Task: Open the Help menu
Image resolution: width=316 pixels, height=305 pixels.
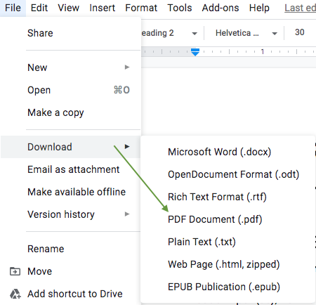Action: 259,8
